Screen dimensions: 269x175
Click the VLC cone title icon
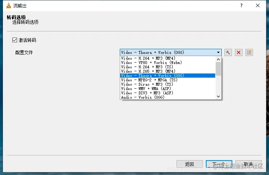pos(9,5)
